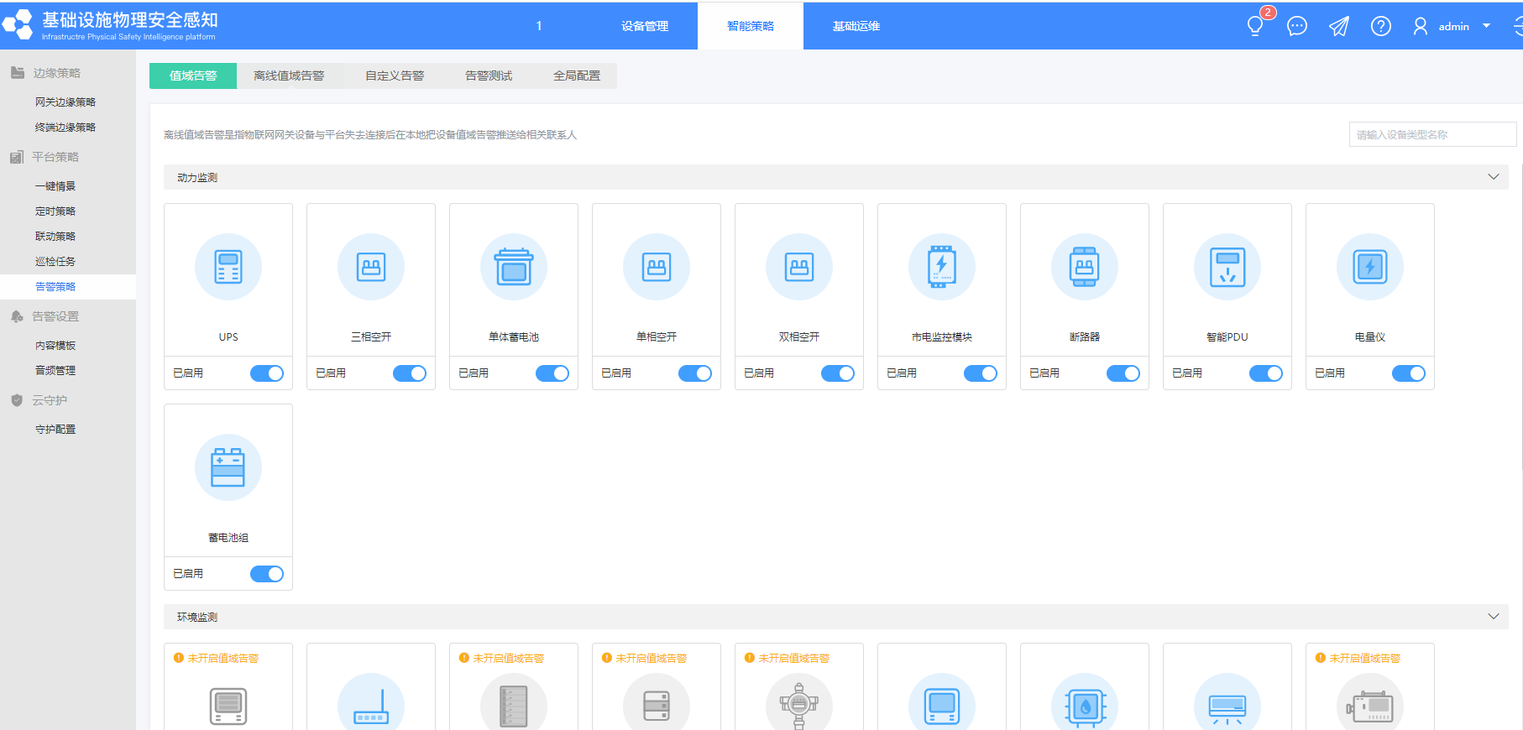Disable the 双相空开 alarm switch

tap(838, 373)
